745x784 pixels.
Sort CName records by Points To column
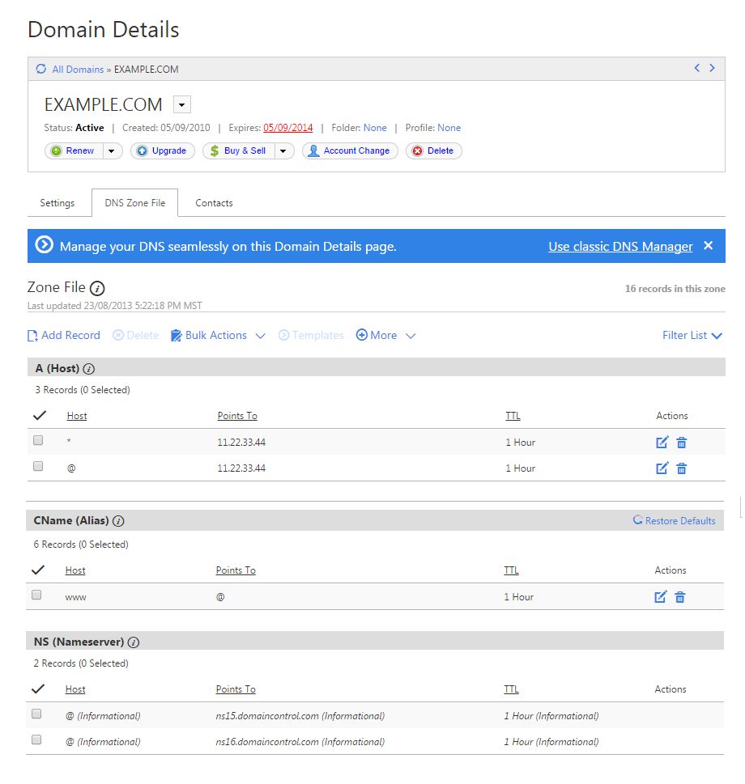click(236, 570)
